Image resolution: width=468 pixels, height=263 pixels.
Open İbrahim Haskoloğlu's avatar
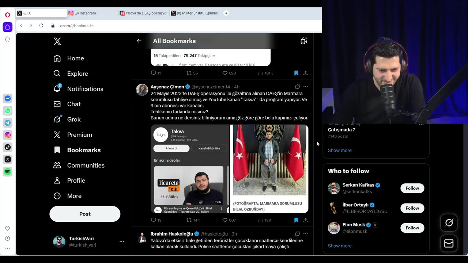[x=142, y=237]
